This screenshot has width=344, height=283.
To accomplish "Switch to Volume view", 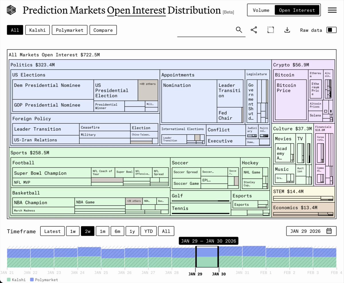I will [261, 10].
